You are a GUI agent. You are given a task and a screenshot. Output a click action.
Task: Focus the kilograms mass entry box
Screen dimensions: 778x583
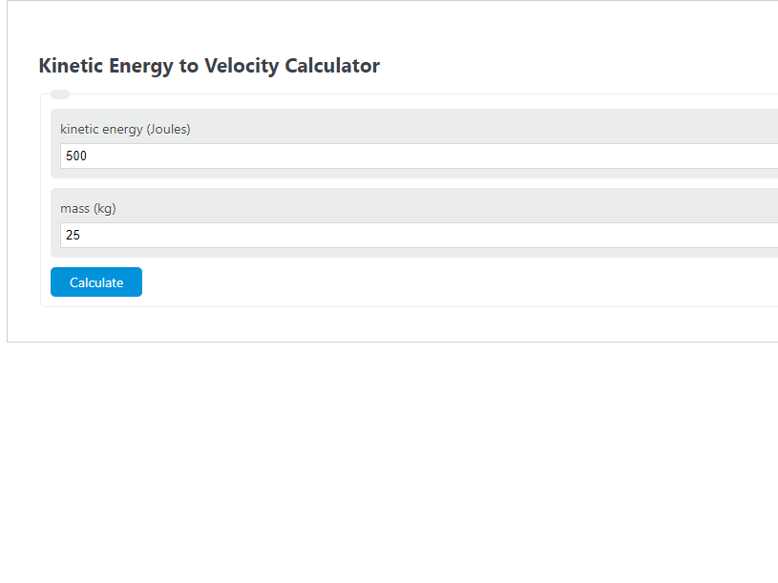[x=286, y=235]
